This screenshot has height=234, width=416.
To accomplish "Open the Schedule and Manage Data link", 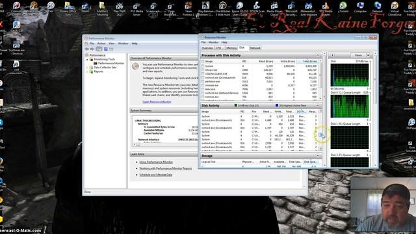I will 156,175.
